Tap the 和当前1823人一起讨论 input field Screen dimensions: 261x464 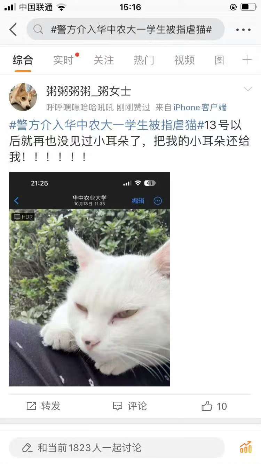point(117,448)
